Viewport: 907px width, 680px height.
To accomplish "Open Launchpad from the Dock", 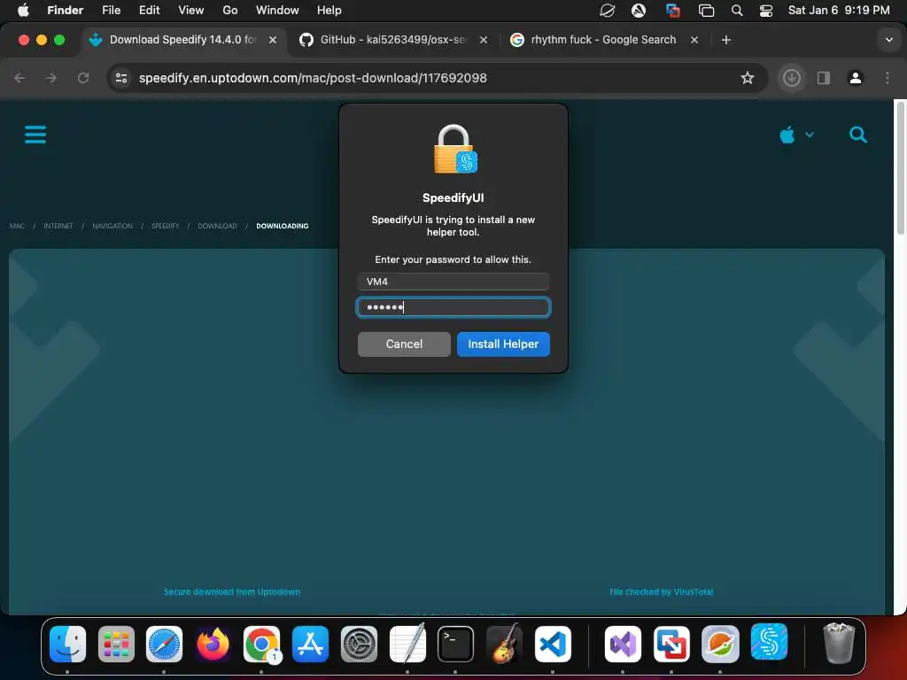I will pos(116,645).
